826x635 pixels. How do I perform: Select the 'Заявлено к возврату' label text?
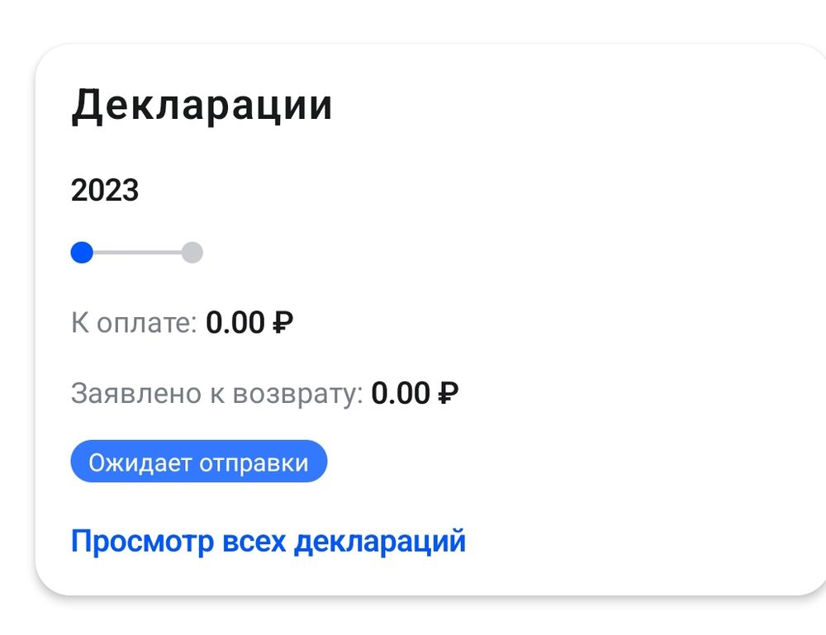point(217,394)
